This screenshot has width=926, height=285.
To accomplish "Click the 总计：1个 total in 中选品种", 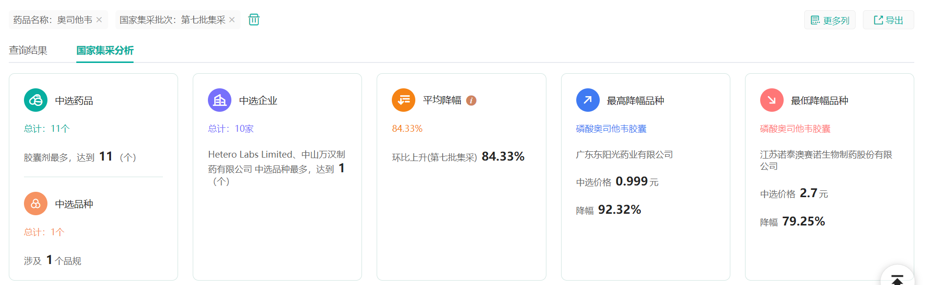I will [44, 232].
